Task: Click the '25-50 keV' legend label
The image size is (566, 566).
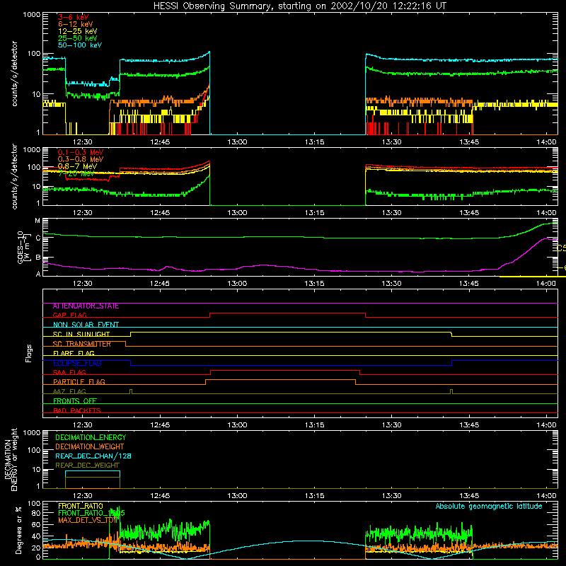Action: 78,38
